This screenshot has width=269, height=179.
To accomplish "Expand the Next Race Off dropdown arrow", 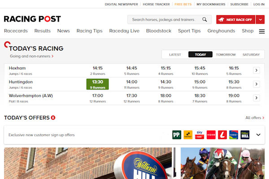I will (x=260, y=20).
